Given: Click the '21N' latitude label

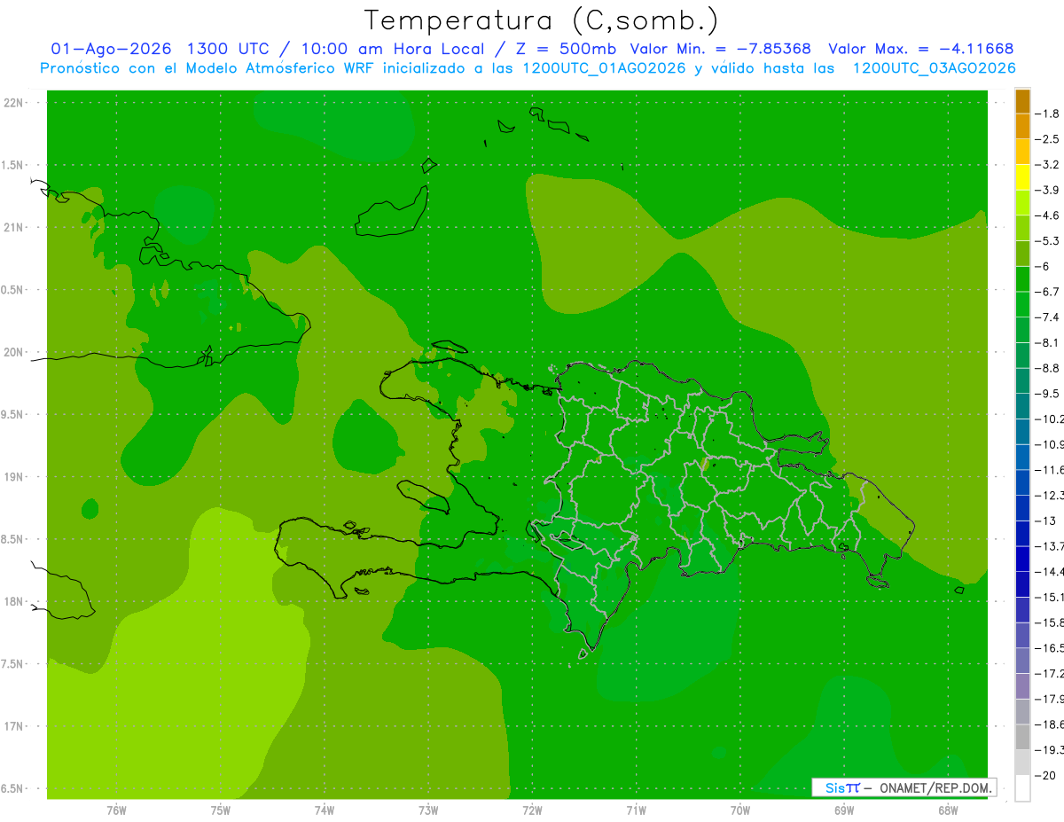Looking at the screenshot, I should point(13,228).
